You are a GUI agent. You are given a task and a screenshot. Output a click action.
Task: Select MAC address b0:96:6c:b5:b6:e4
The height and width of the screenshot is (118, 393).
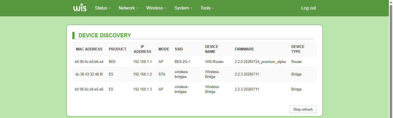coord(89,62)
